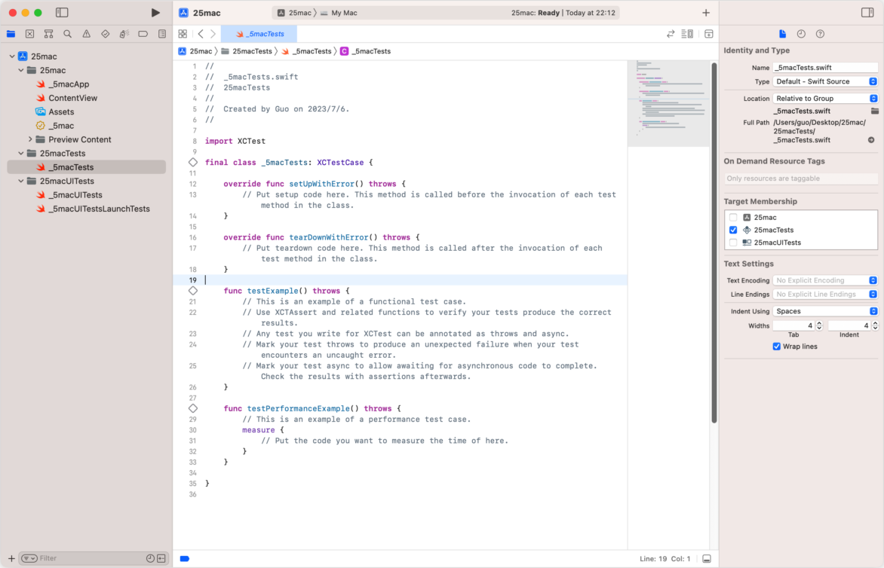Open the Breakpoint navigator

pos(143,34)
